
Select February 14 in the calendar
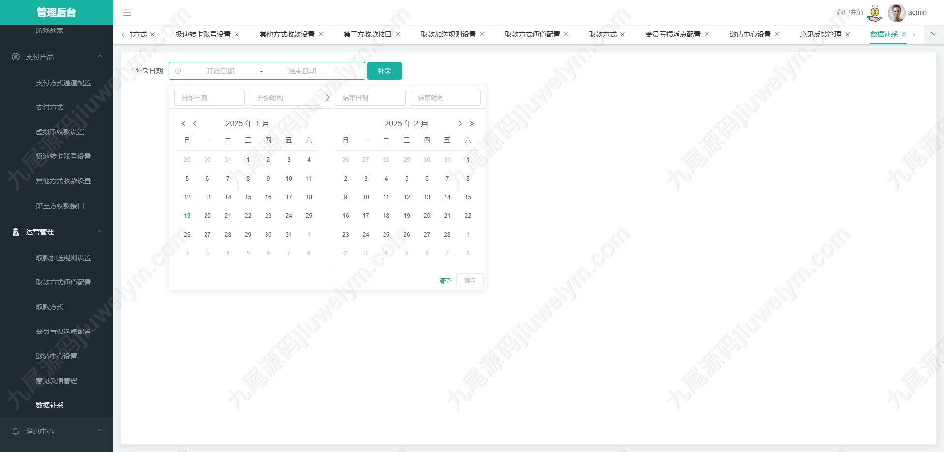pyautogui.click(x=447, y=197)
